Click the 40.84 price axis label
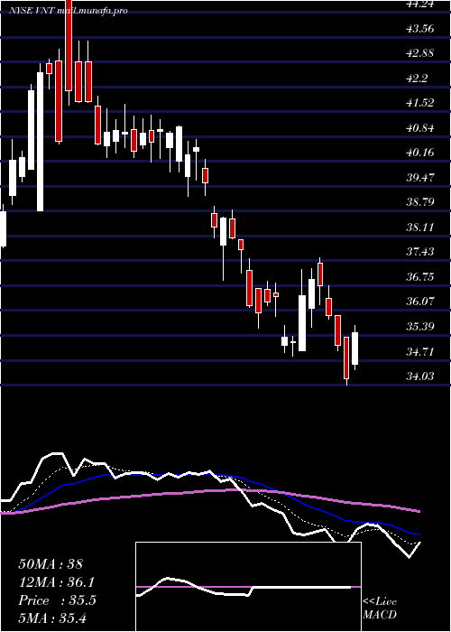 (x=420, y=128)
